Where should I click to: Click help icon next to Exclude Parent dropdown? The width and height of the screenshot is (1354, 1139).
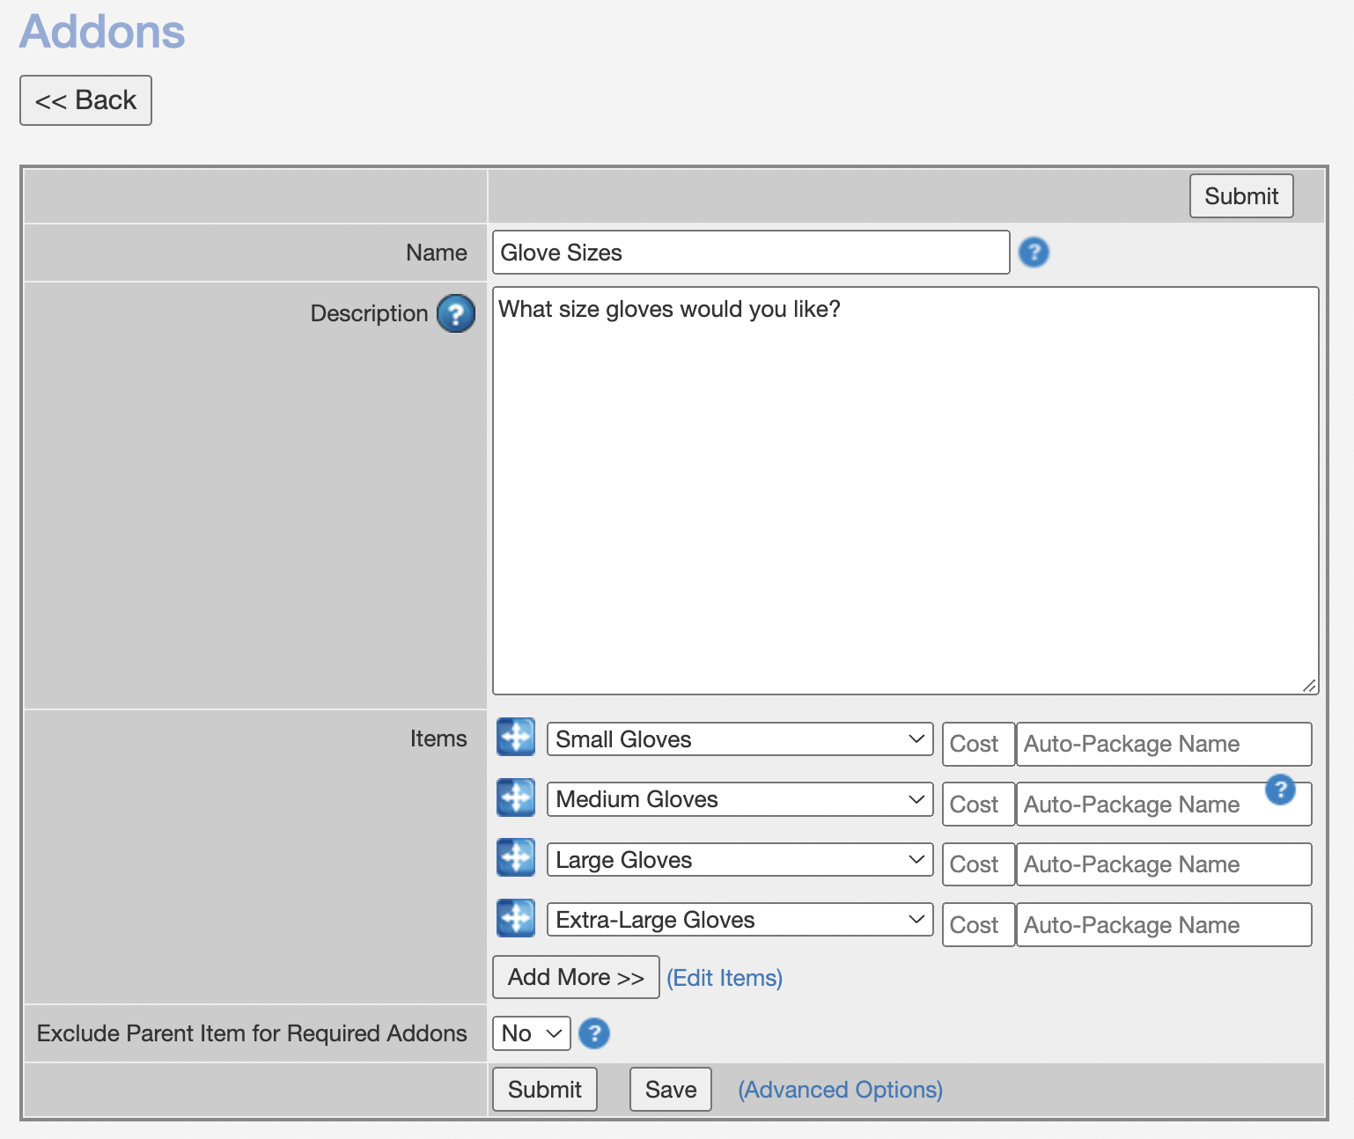(x=594, y=1033)
